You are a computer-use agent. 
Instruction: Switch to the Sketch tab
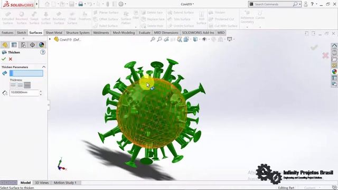click(x=21, y=33)
